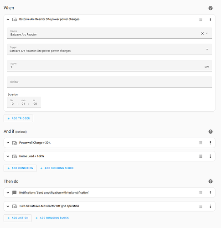Click the Add Trigger button
This screenshot has height=228, width=221.
18,118
